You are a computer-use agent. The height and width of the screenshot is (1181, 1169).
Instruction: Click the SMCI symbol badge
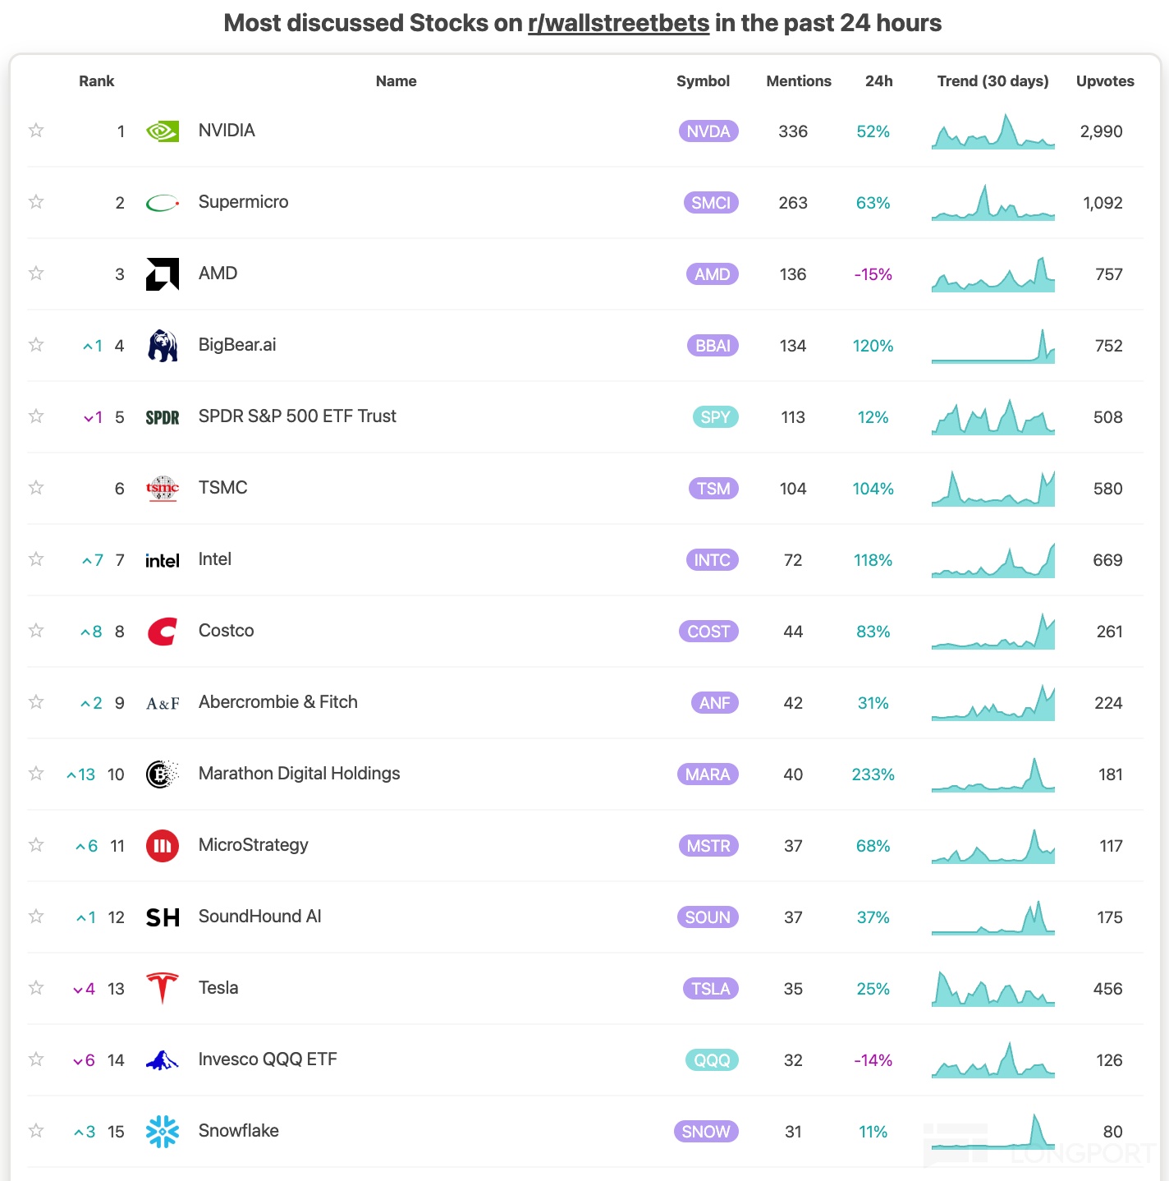coord(711,203)
